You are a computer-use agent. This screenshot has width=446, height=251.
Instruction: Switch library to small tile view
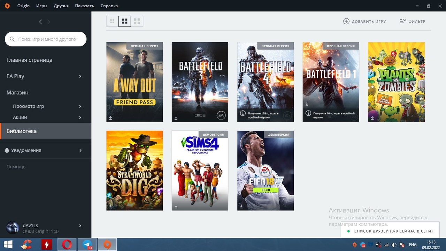pos(112,21)
